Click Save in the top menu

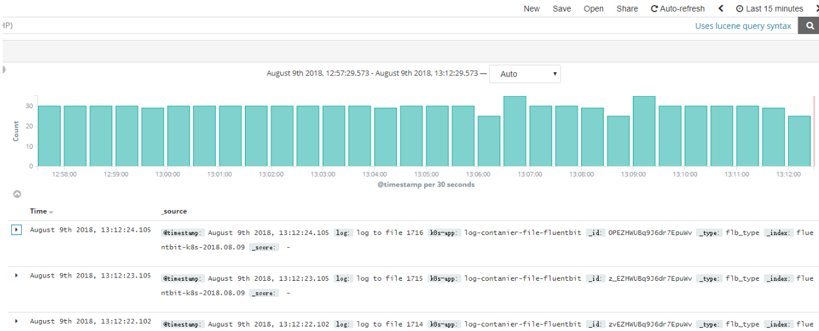point(562,8)
